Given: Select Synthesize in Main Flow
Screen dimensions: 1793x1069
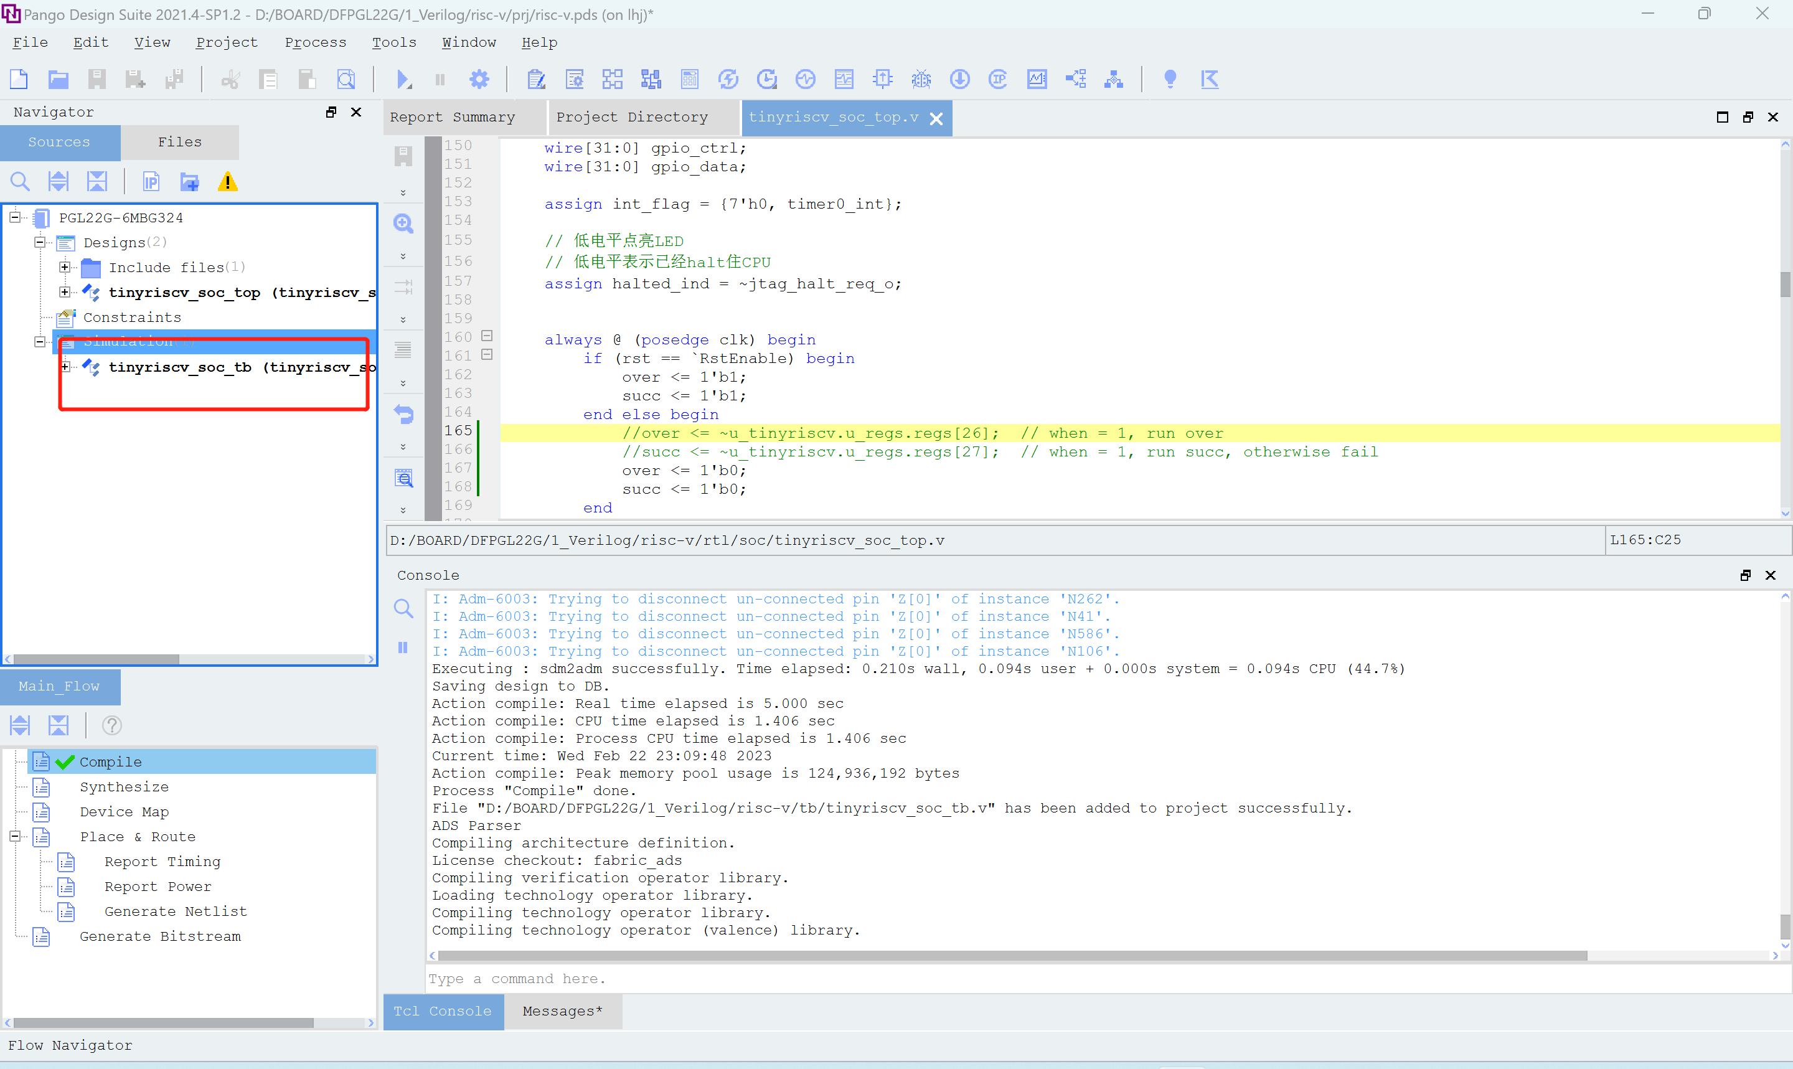Looking at the screenshot, I should tap(124, 788).
